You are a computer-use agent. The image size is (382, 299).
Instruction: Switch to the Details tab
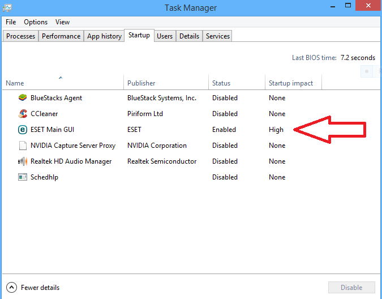pyautogui.click(x=189, y=36)
